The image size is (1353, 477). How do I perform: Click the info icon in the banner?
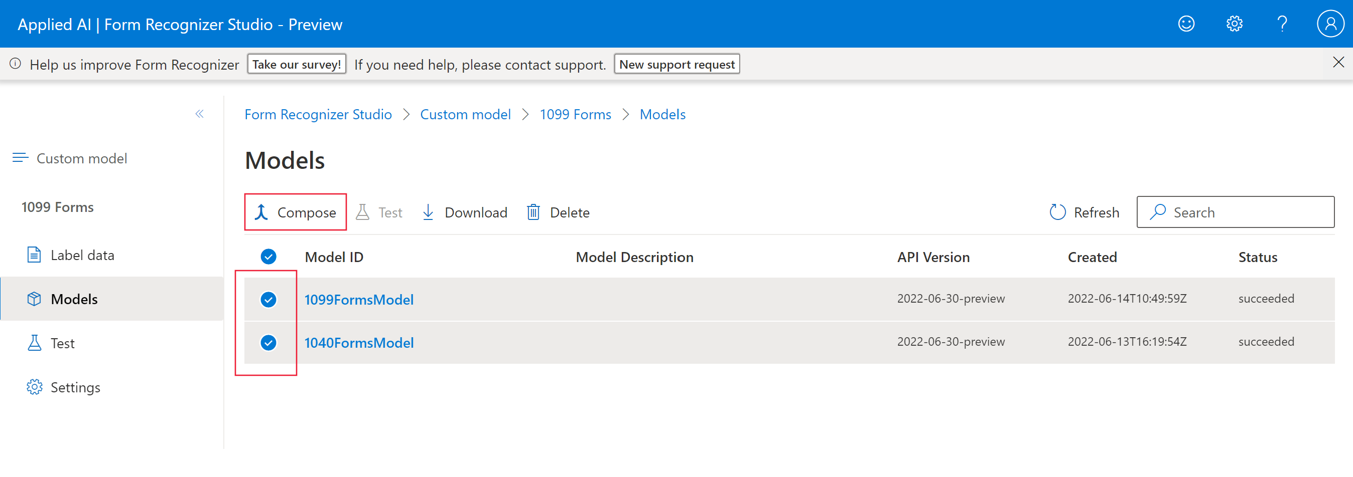click(15, 64)
